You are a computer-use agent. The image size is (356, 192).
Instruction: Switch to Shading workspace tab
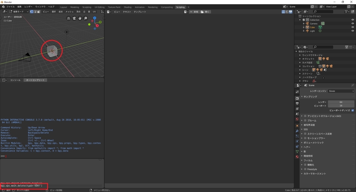tap(128, 7)
